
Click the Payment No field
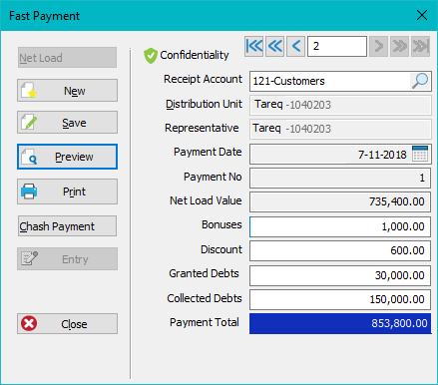coord(340,178)
